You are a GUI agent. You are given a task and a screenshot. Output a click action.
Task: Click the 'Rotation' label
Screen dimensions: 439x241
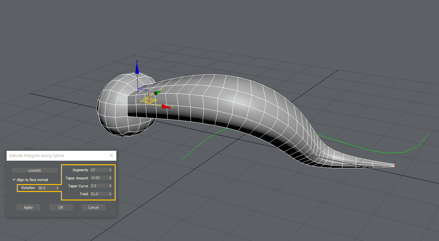point(28,188)
